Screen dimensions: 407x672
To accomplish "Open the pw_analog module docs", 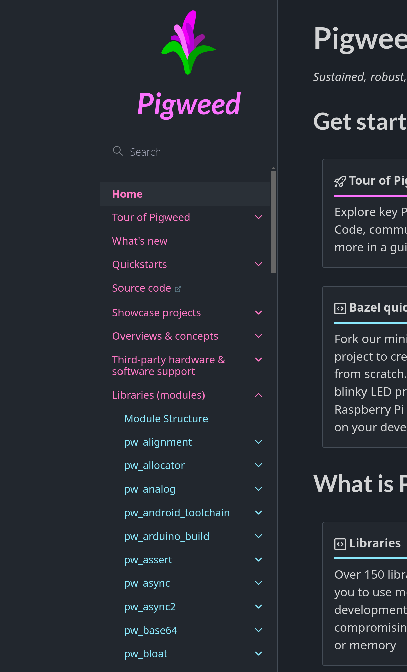I will (150, 489).
